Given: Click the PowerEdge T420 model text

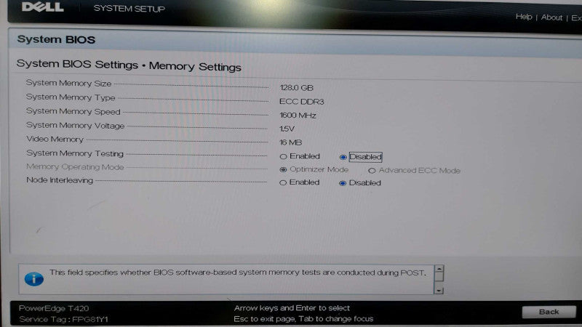Looking at the screenshot, I should 54,308.
